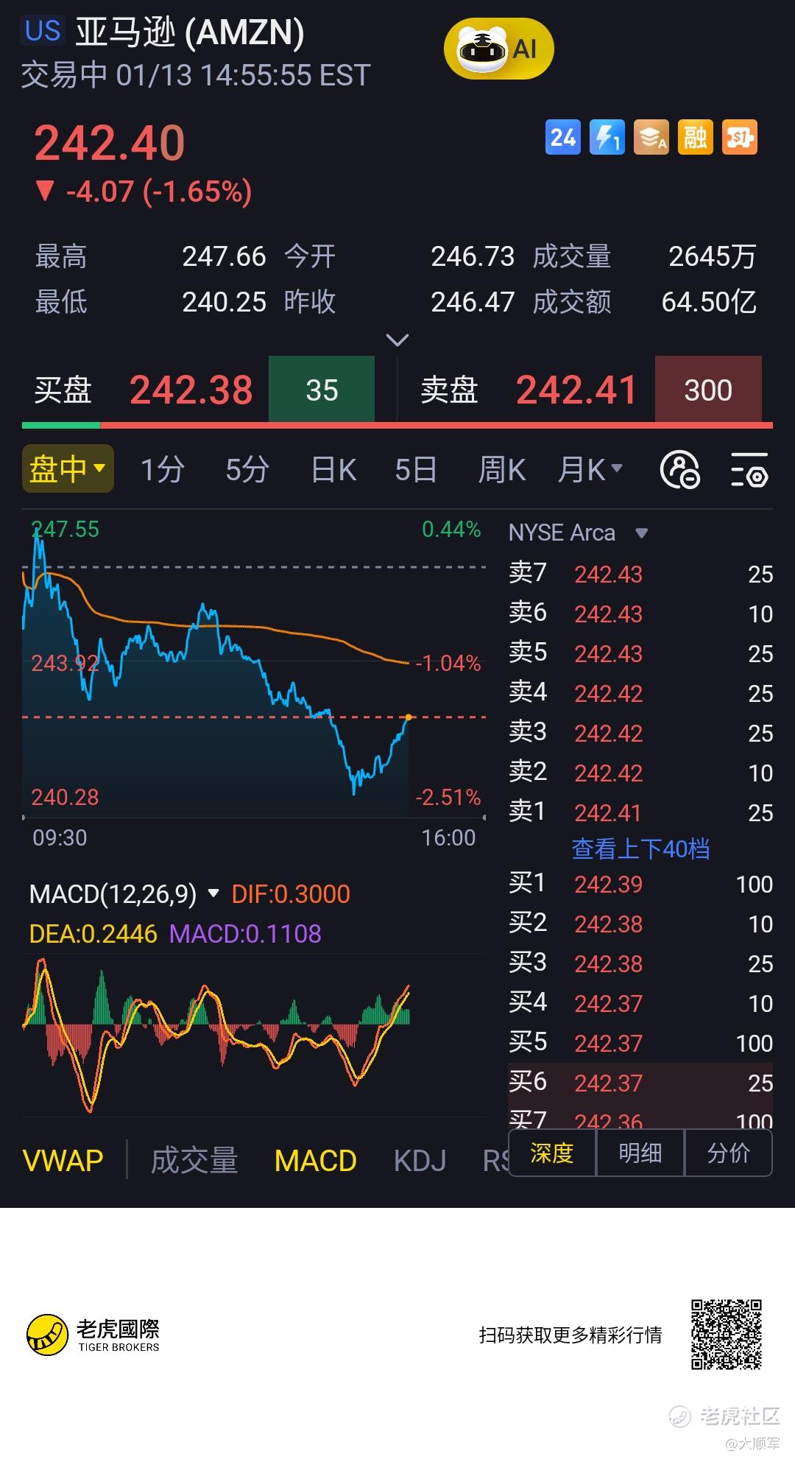Tap the lightning Level 1 quote badge
This screenshot has width=795, height=1462.
tap(607, 138)
